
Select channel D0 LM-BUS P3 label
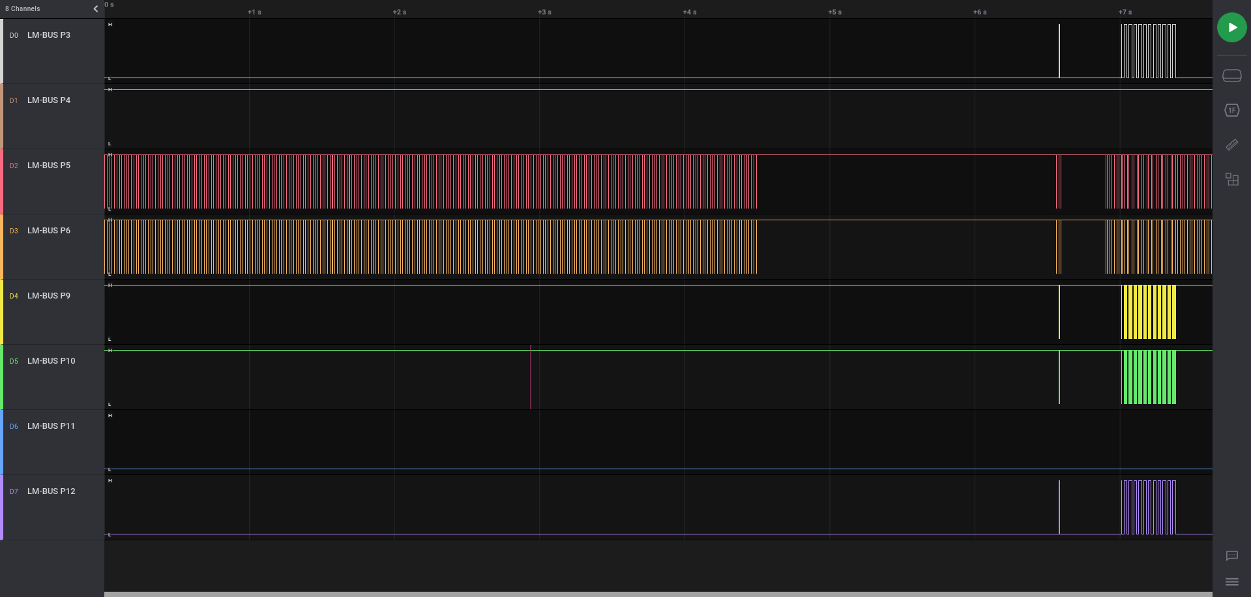49,35
